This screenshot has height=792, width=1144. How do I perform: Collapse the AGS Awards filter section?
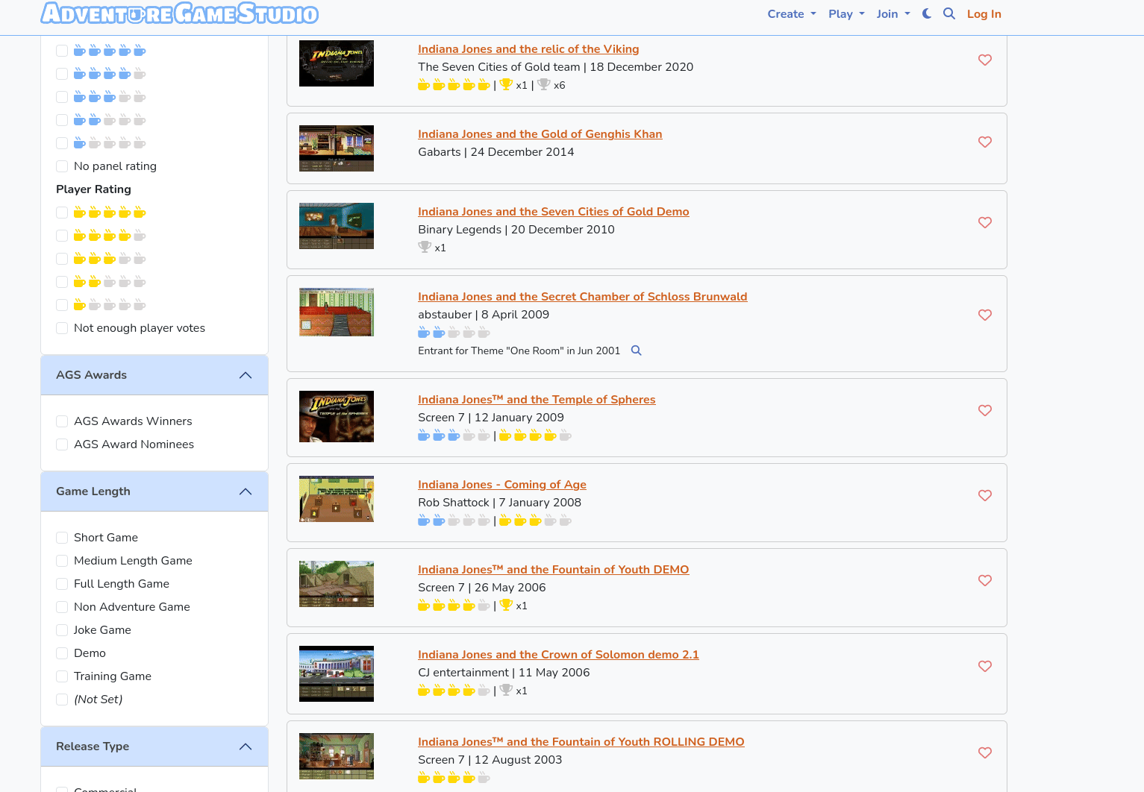click(246, 375)
